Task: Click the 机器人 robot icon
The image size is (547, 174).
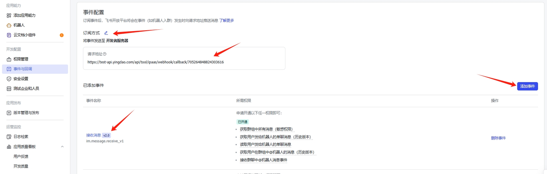Action: (x=9, y=25)
